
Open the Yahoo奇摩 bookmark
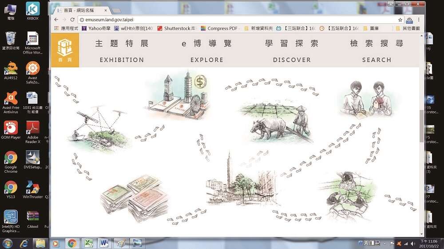coord(96,28)
